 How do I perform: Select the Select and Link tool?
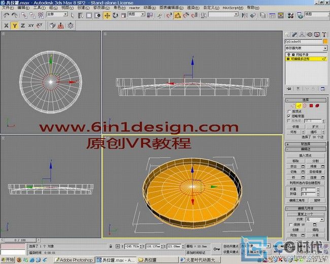24,15
